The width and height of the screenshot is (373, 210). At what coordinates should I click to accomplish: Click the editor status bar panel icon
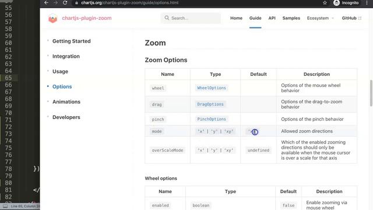[5, 206]
